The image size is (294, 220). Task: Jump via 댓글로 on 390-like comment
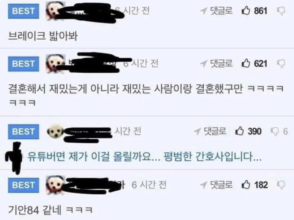[210, 131]
